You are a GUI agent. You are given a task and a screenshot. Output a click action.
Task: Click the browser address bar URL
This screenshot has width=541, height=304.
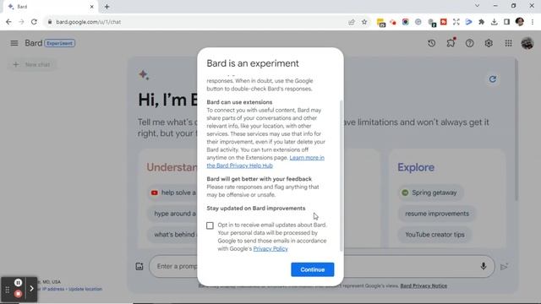[x=88, y=22]
